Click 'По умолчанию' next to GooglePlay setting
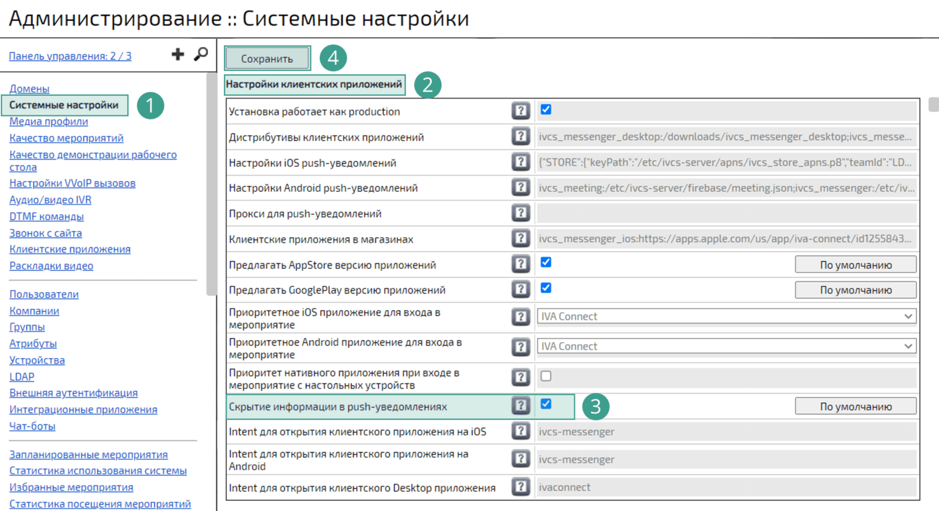 point(855,289)
